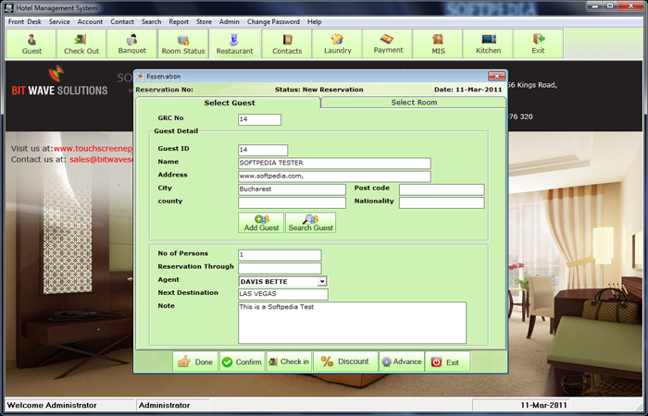Click the Advance payment button
The image size is (648, 416).
tap(401, 361)
